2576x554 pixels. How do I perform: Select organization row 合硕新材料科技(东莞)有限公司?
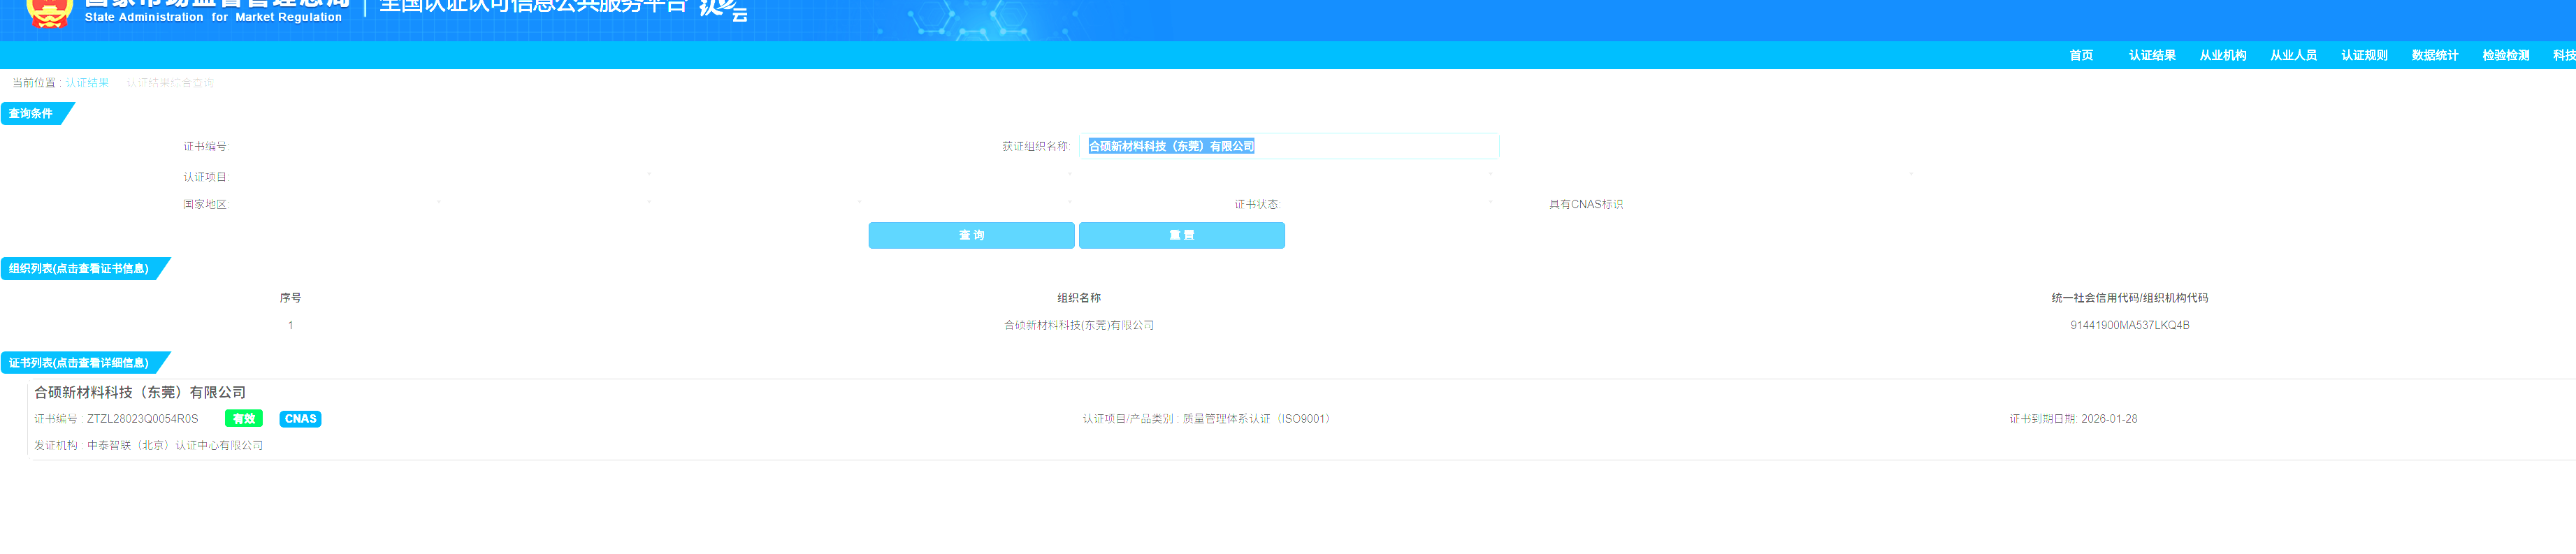[1078, 325]
